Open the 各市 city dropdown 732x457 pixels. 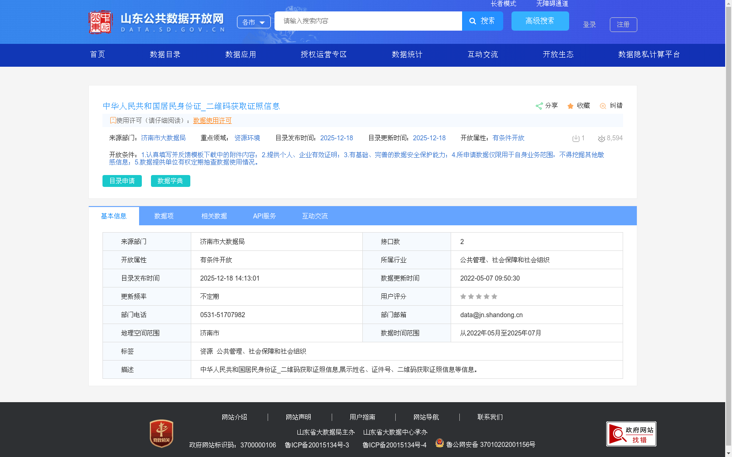click(x=254, y=22)
